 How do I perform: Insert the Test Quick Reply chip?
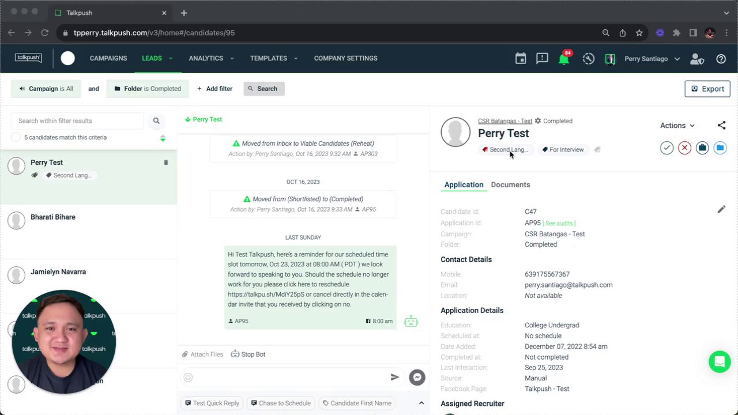pyautogui.click(x=212, y=403)
